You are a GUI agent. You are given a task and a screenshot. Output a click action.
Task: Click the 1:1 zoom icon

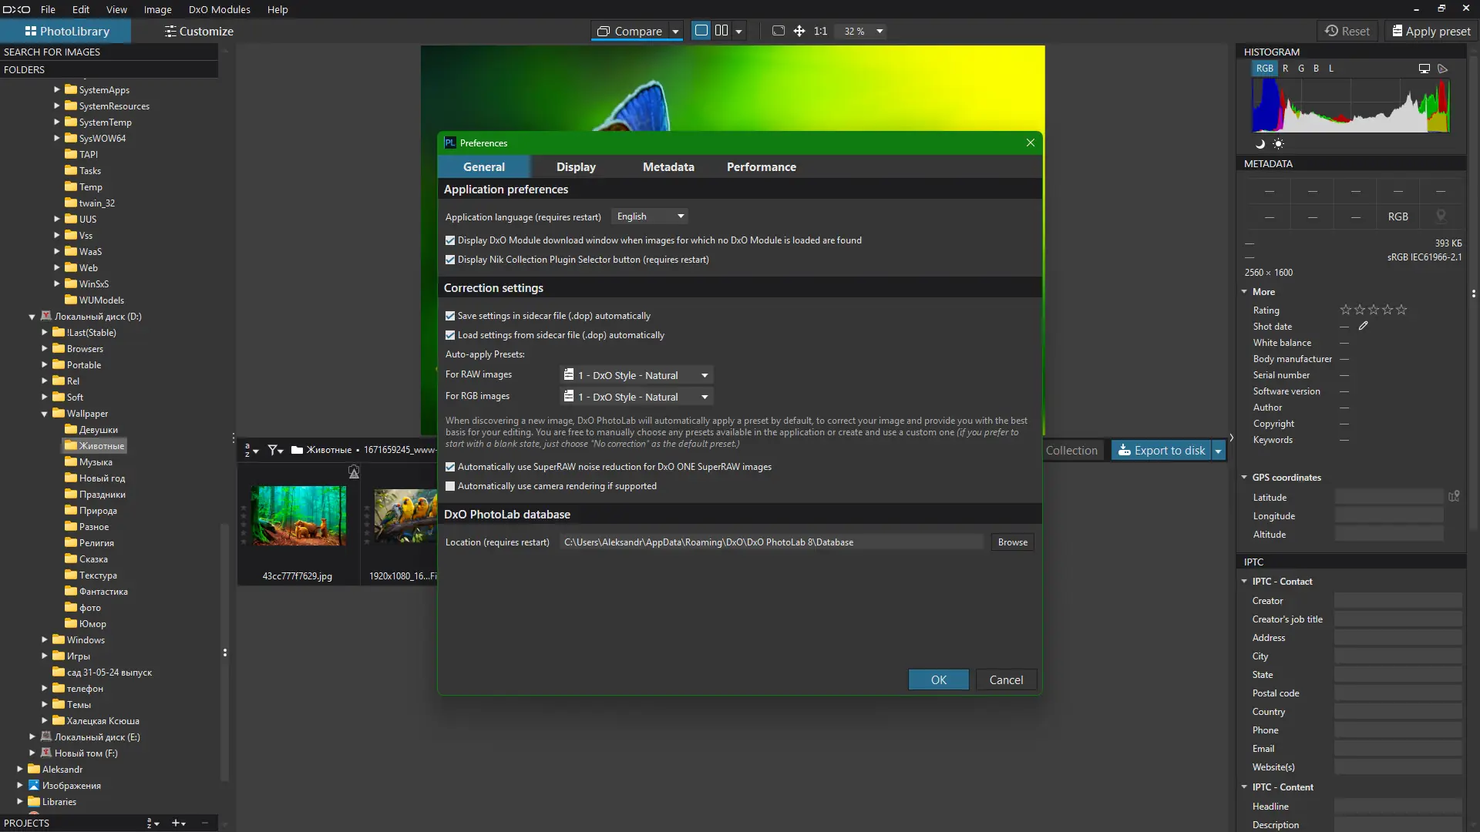pos(820,31)
